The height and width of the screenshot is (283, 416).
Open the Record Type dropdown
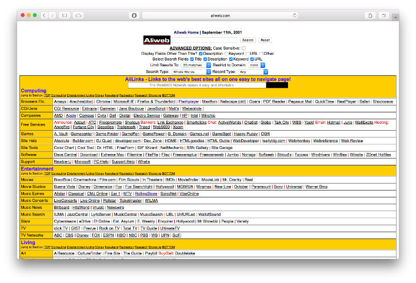(x=253, y=72)
